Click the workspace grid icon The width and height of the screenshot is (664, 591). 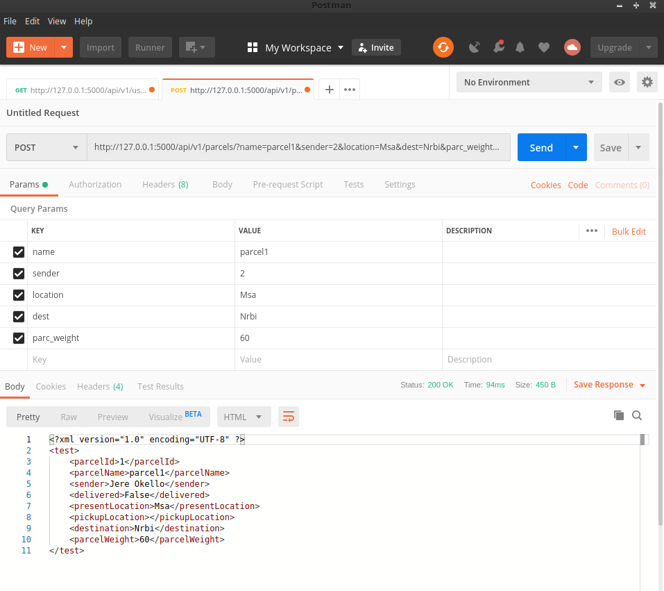pos(253,47)
